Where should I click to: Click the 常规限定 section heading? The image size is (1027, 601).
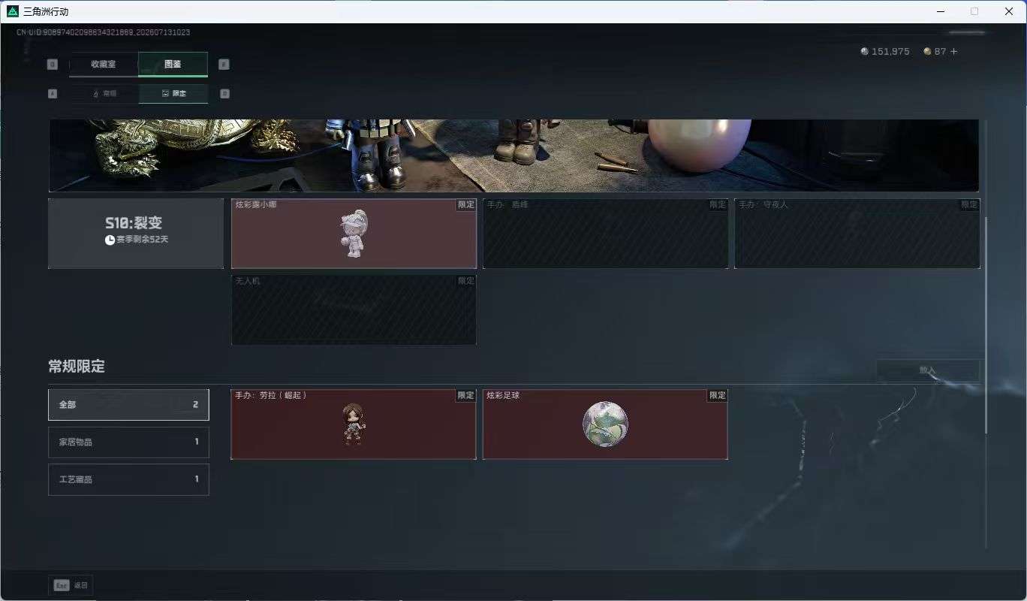(77, 367)
